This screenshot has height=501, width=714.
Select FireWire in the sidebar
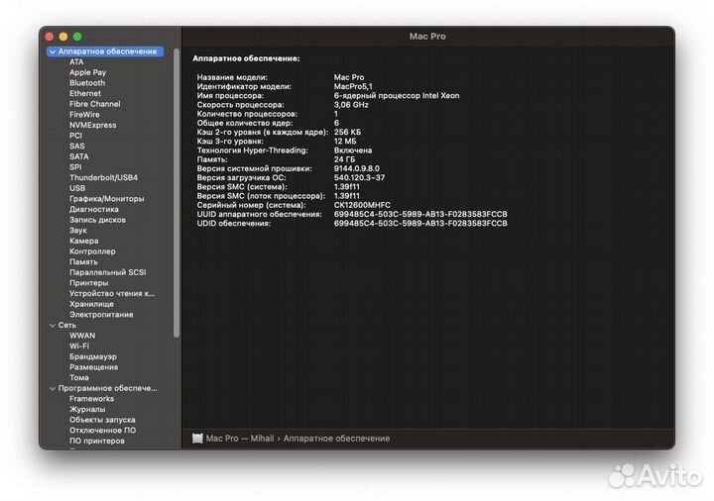tap(84, 115)
